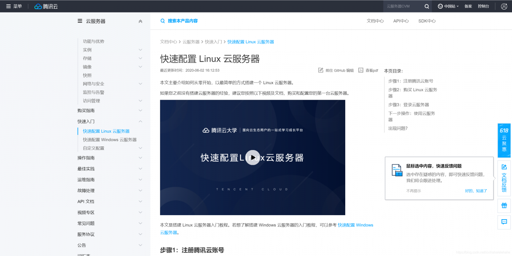This screenshot has width=512, height=256.
Task: Select 不再提示 in the feedback tooltip
Action: pyautogui.click(x=414, y=191)
